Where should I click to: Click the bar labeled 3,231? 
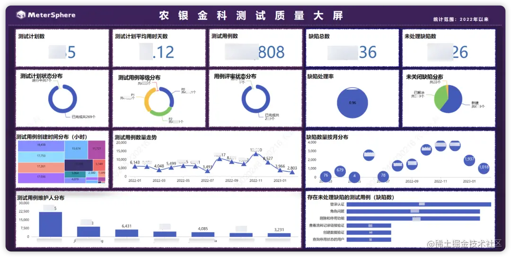point(279,235)
